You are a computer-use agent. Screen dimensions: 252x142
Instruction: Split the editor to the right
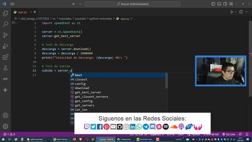pyautogui.click(x=241, y=12)
